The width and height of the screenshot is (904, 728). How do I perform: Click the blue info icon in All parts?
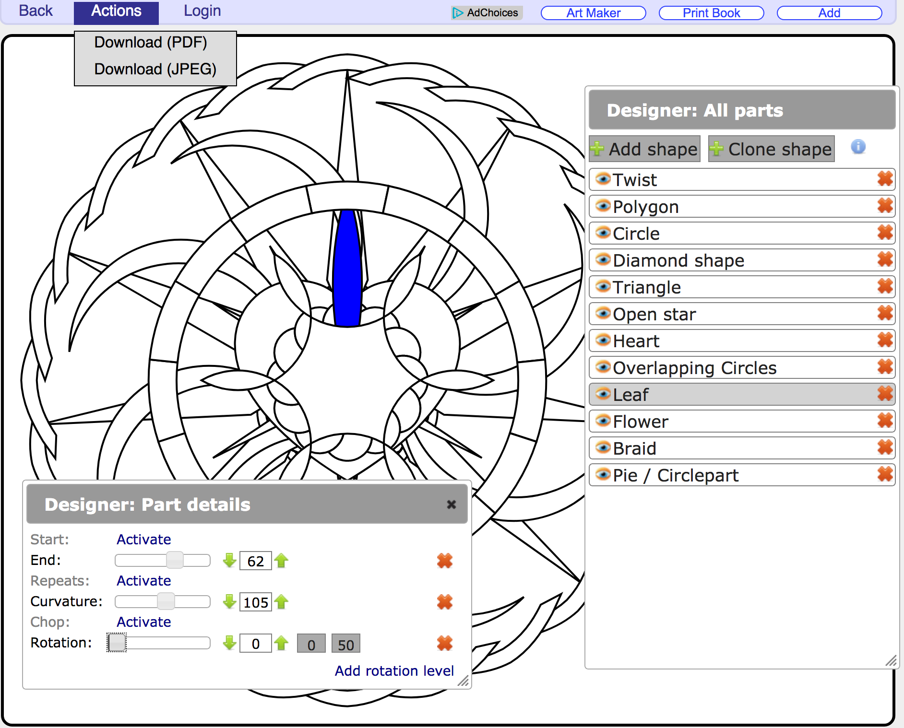point(858,147)
